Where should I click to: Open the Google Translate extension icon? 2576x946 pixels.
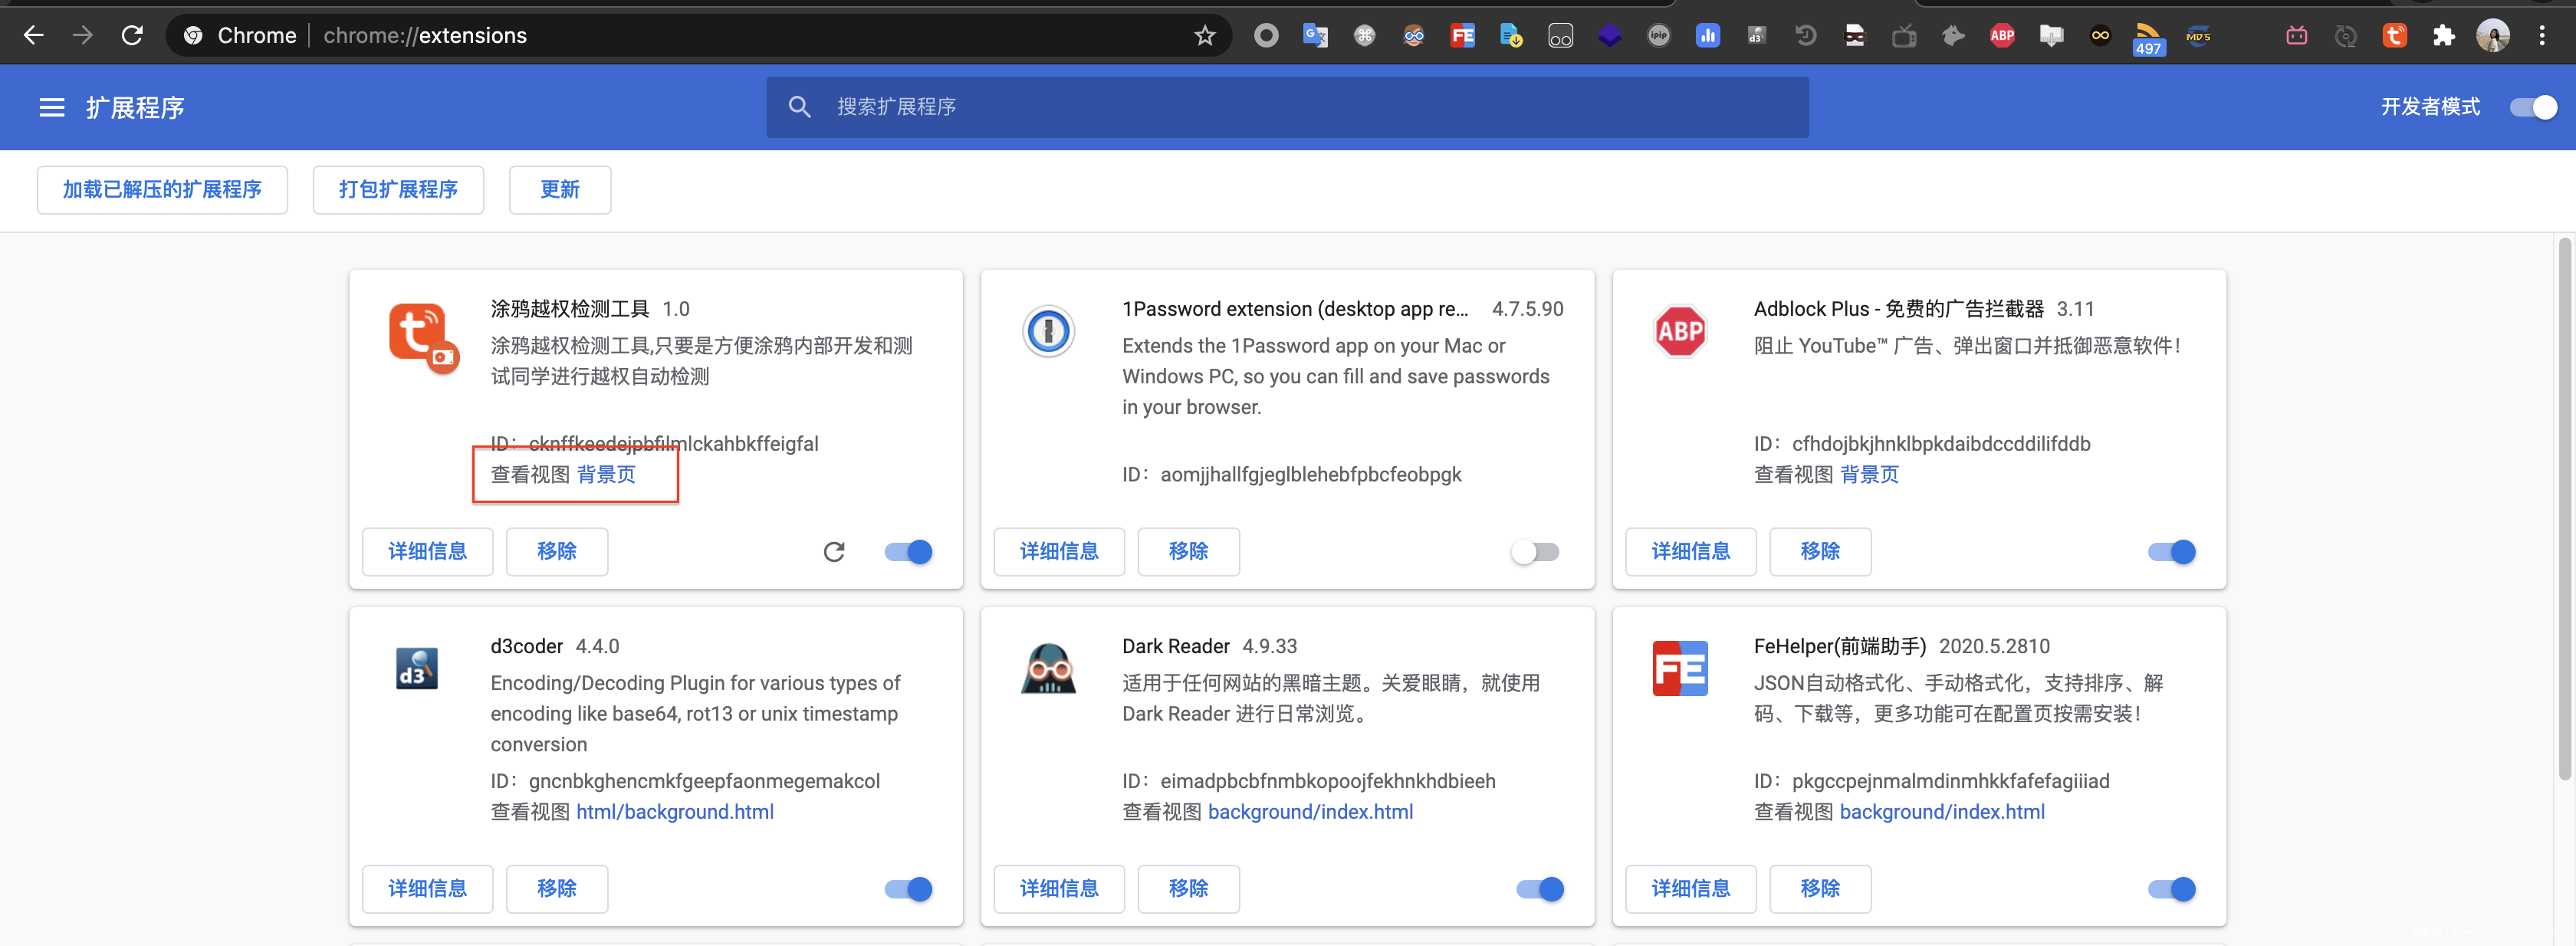[1315, 36]
